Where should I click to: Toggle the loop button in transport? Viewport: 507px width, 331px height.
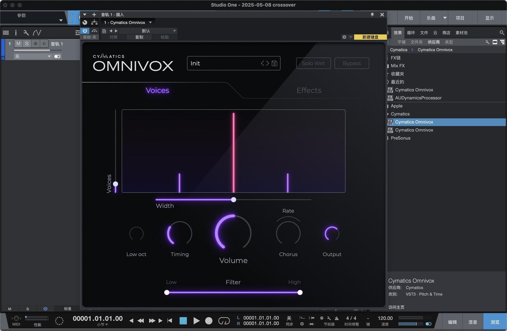click(x=224, y=321)
